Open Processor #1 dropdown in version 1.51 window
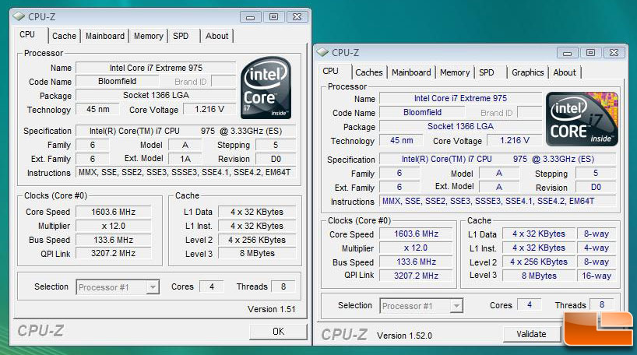The image size is (637, 355). (118, 287)
